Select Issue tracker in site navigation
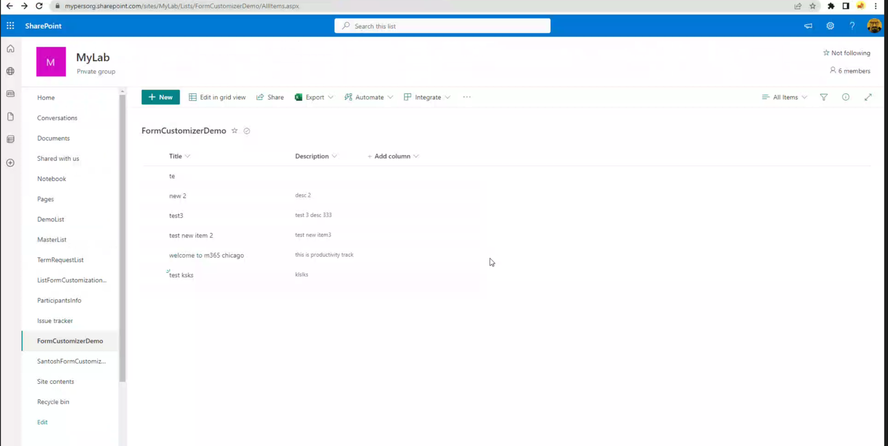The width and height of the screenshot is (888, 446). point(55,320)
